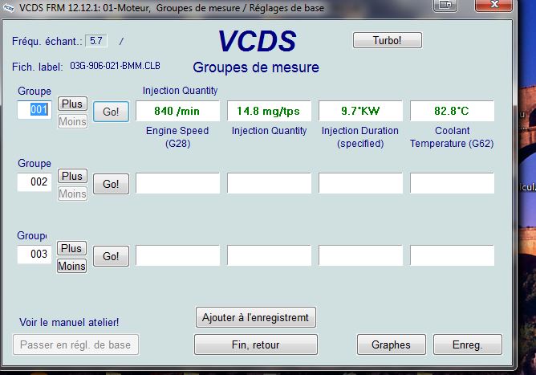Click Moins for Groupe 001
Viewport: 536px width, 375px height.
coord(72,121)
